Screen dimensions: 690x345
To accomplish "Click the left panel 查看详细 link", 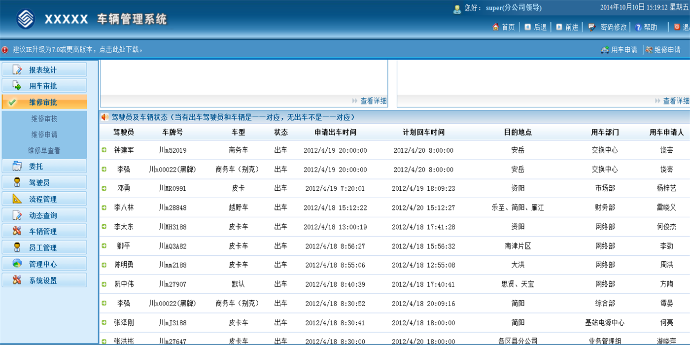I will click(x=373, y=101).
